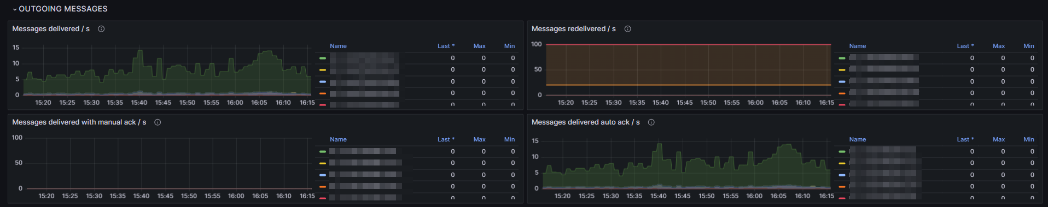1048x207 pixels.
Task: Sort auto ack legend by Name
Action: pos(858,139)
